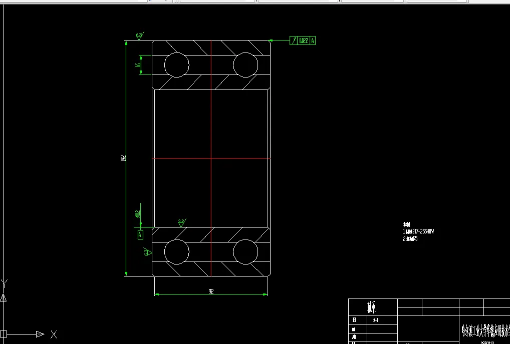Click datum A cell in tolerance frame
Screen dimensions: 510x344
[x=313, y=40]
